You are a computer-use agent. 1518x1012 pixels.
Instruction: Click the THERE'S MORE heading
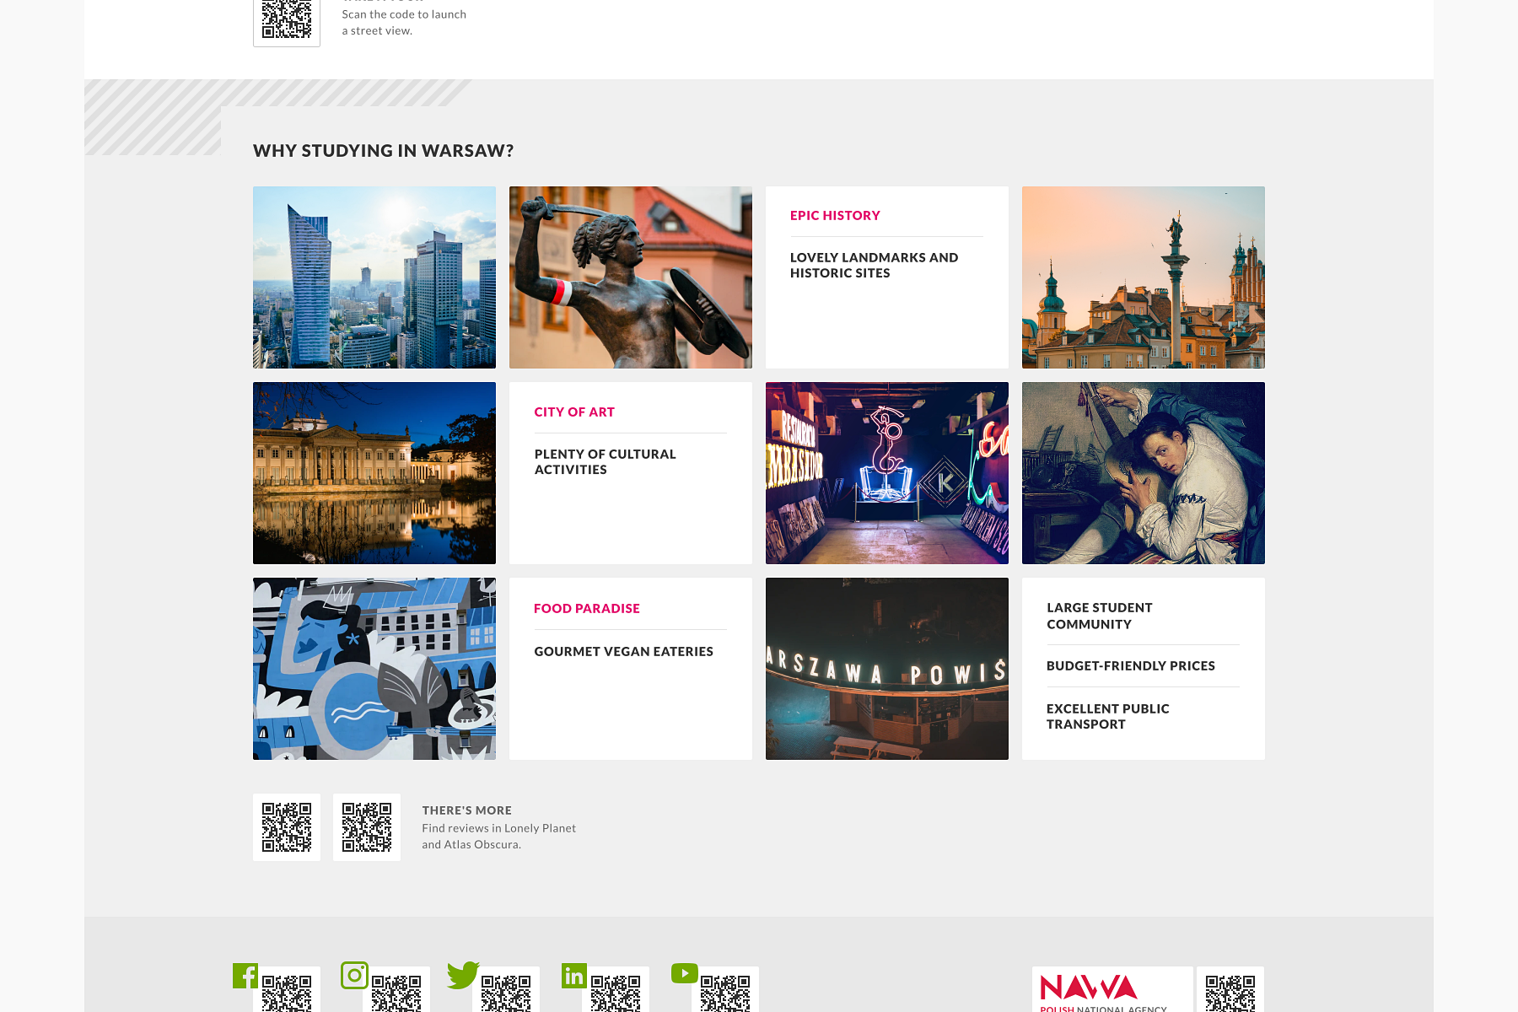tap(467, 810)
